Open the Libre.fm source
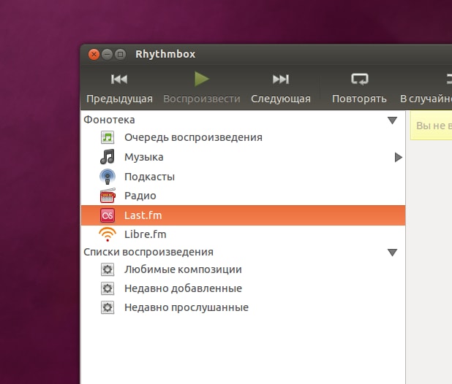Viewport: 452px width, 384px height. [x=243, y=234]
